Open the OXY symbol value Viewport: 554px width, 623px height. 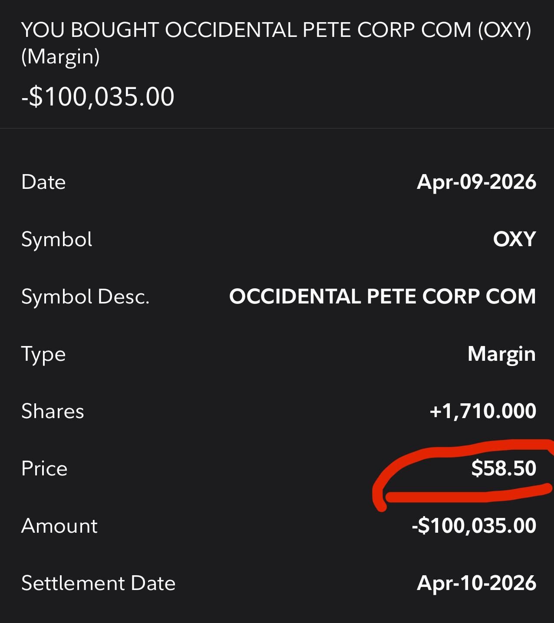(x=514, y=239)
